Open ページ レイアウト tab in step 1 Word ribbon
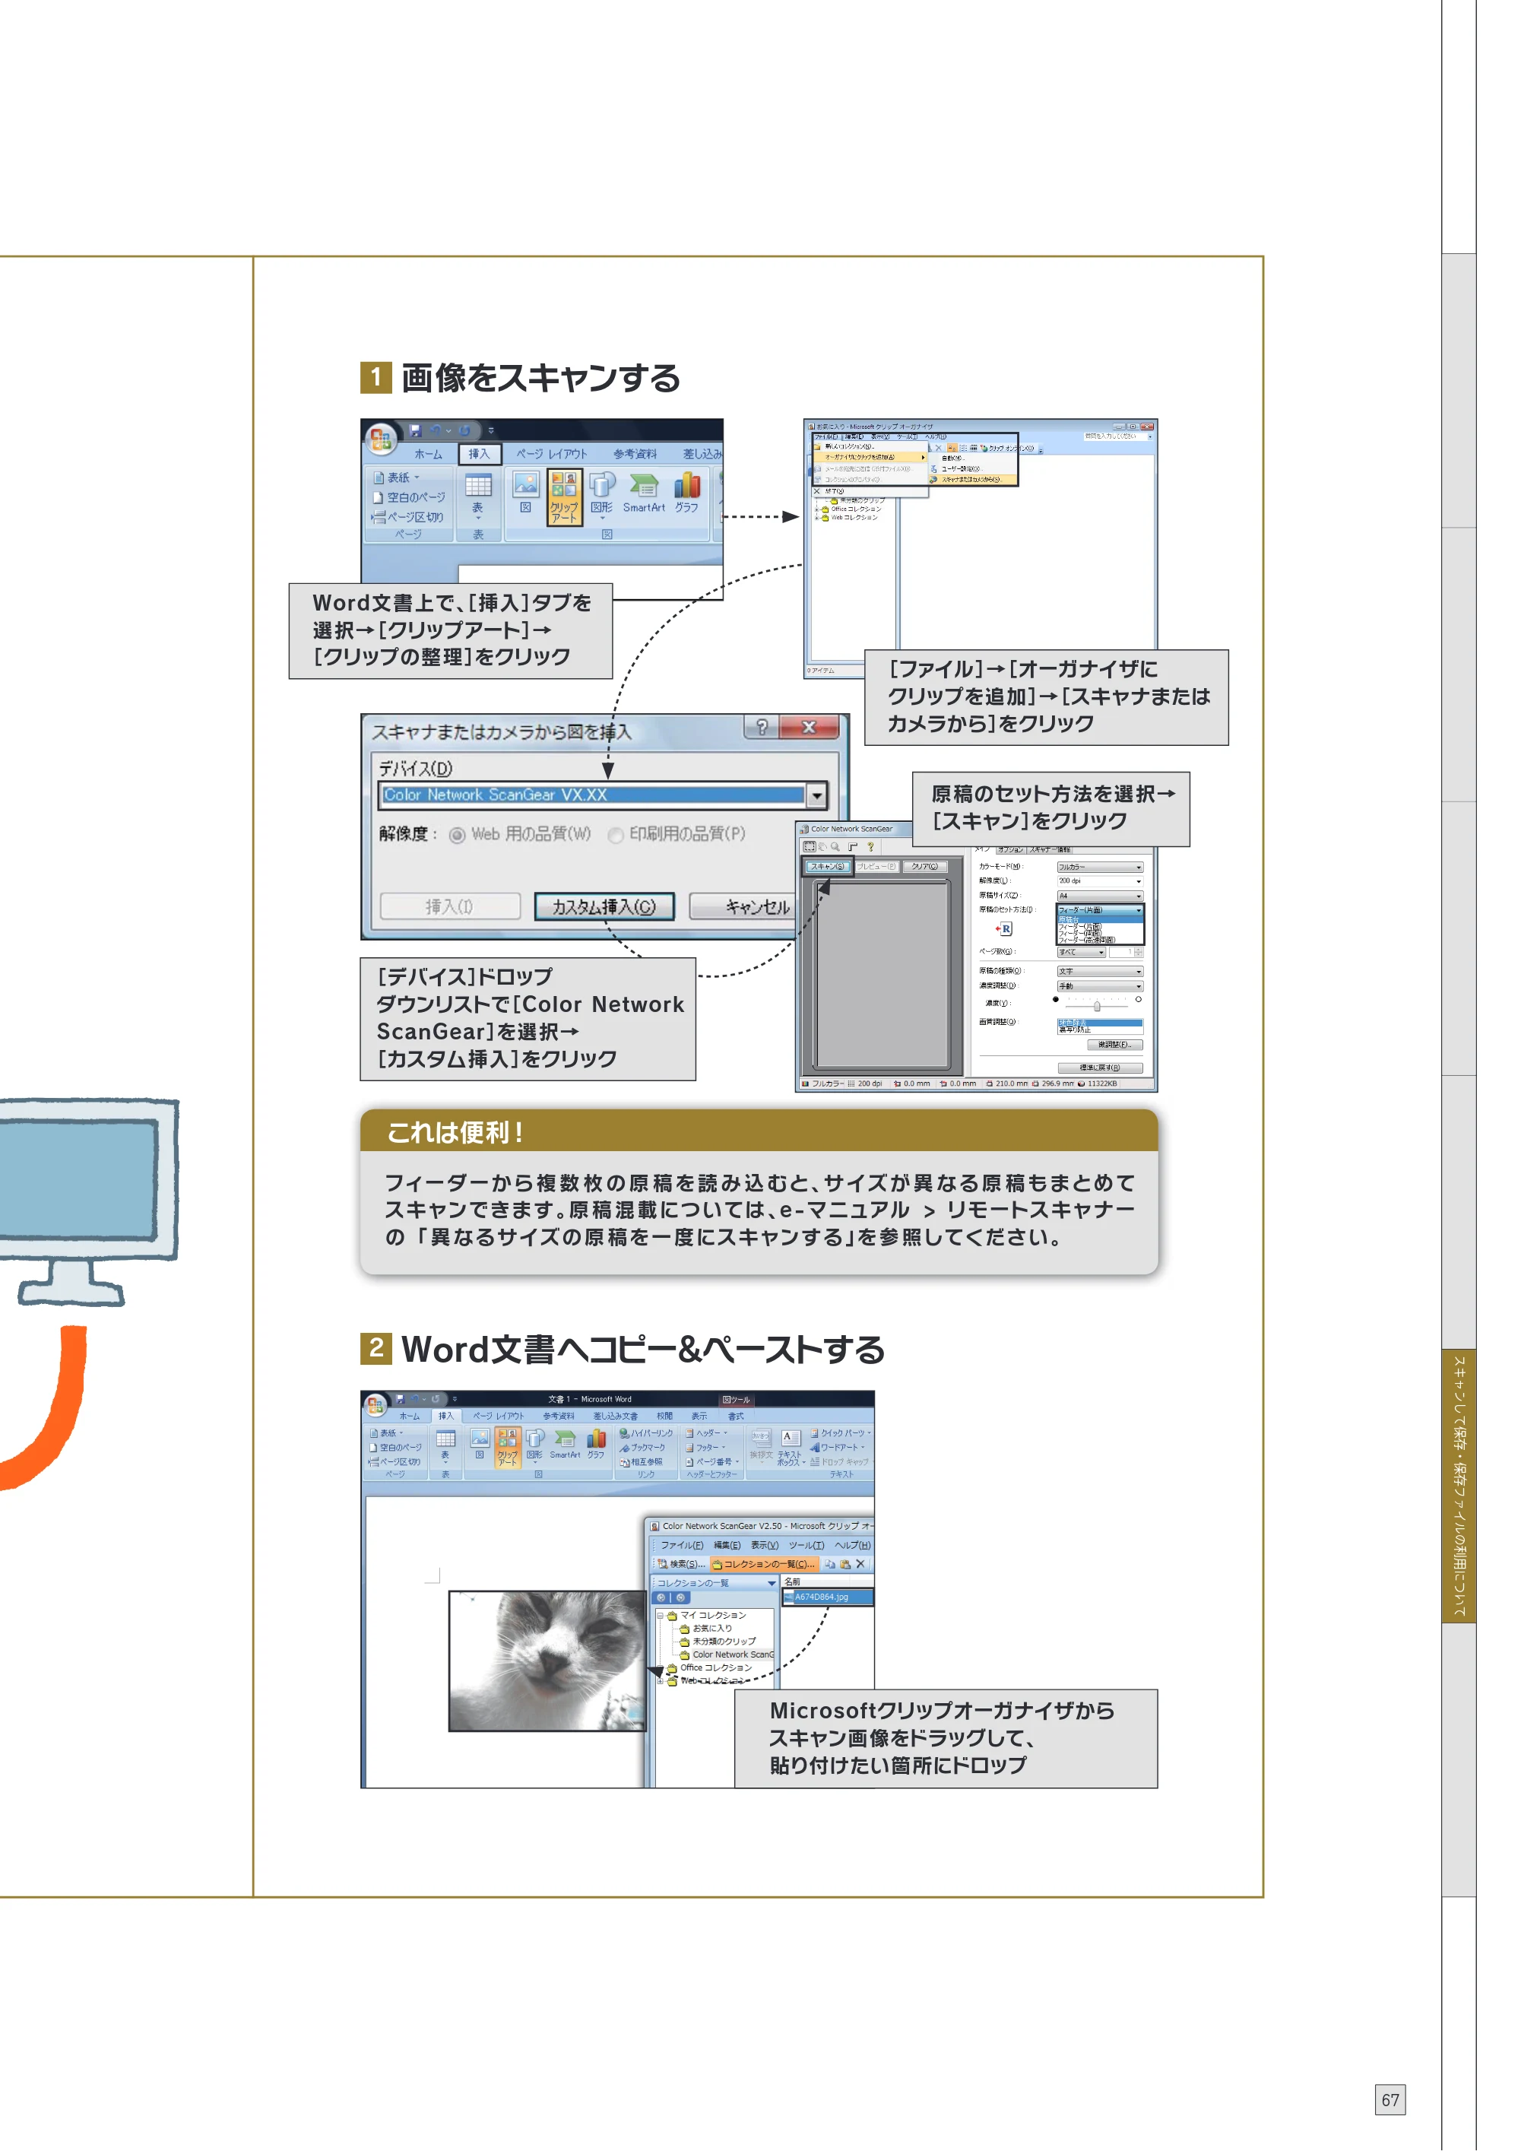 (x=552, y=453)
